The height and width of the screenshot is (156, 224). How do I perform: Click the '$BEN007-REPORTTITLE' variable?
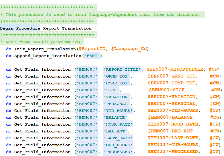175,69
